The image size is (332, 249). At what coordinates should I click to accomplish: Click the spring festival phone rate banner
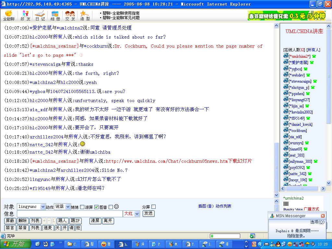(287, 16)
